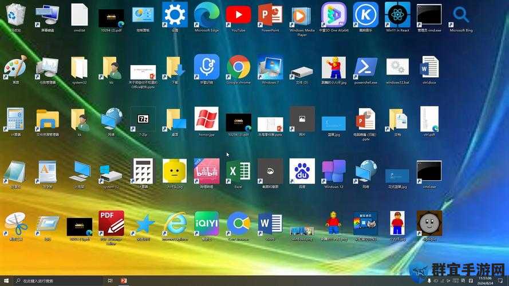Launch the bilibili app shortcut
Viewport: 509px width, 286px height.
207,171
